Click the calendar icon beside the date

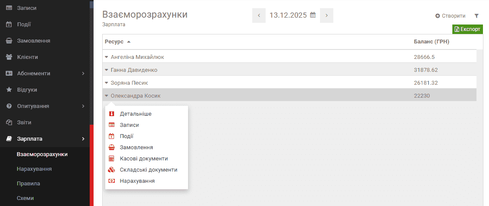313,15
